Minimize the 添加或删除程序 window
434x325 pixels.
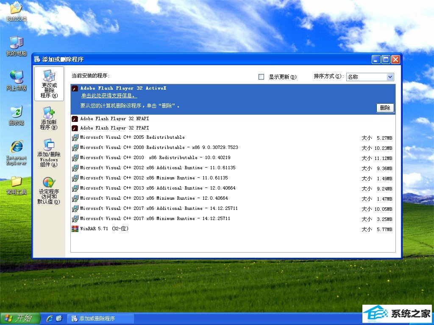pos(376,59)
